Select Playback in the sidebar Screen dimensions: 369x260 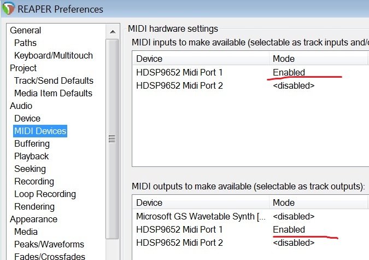click(x=31, y=156)
